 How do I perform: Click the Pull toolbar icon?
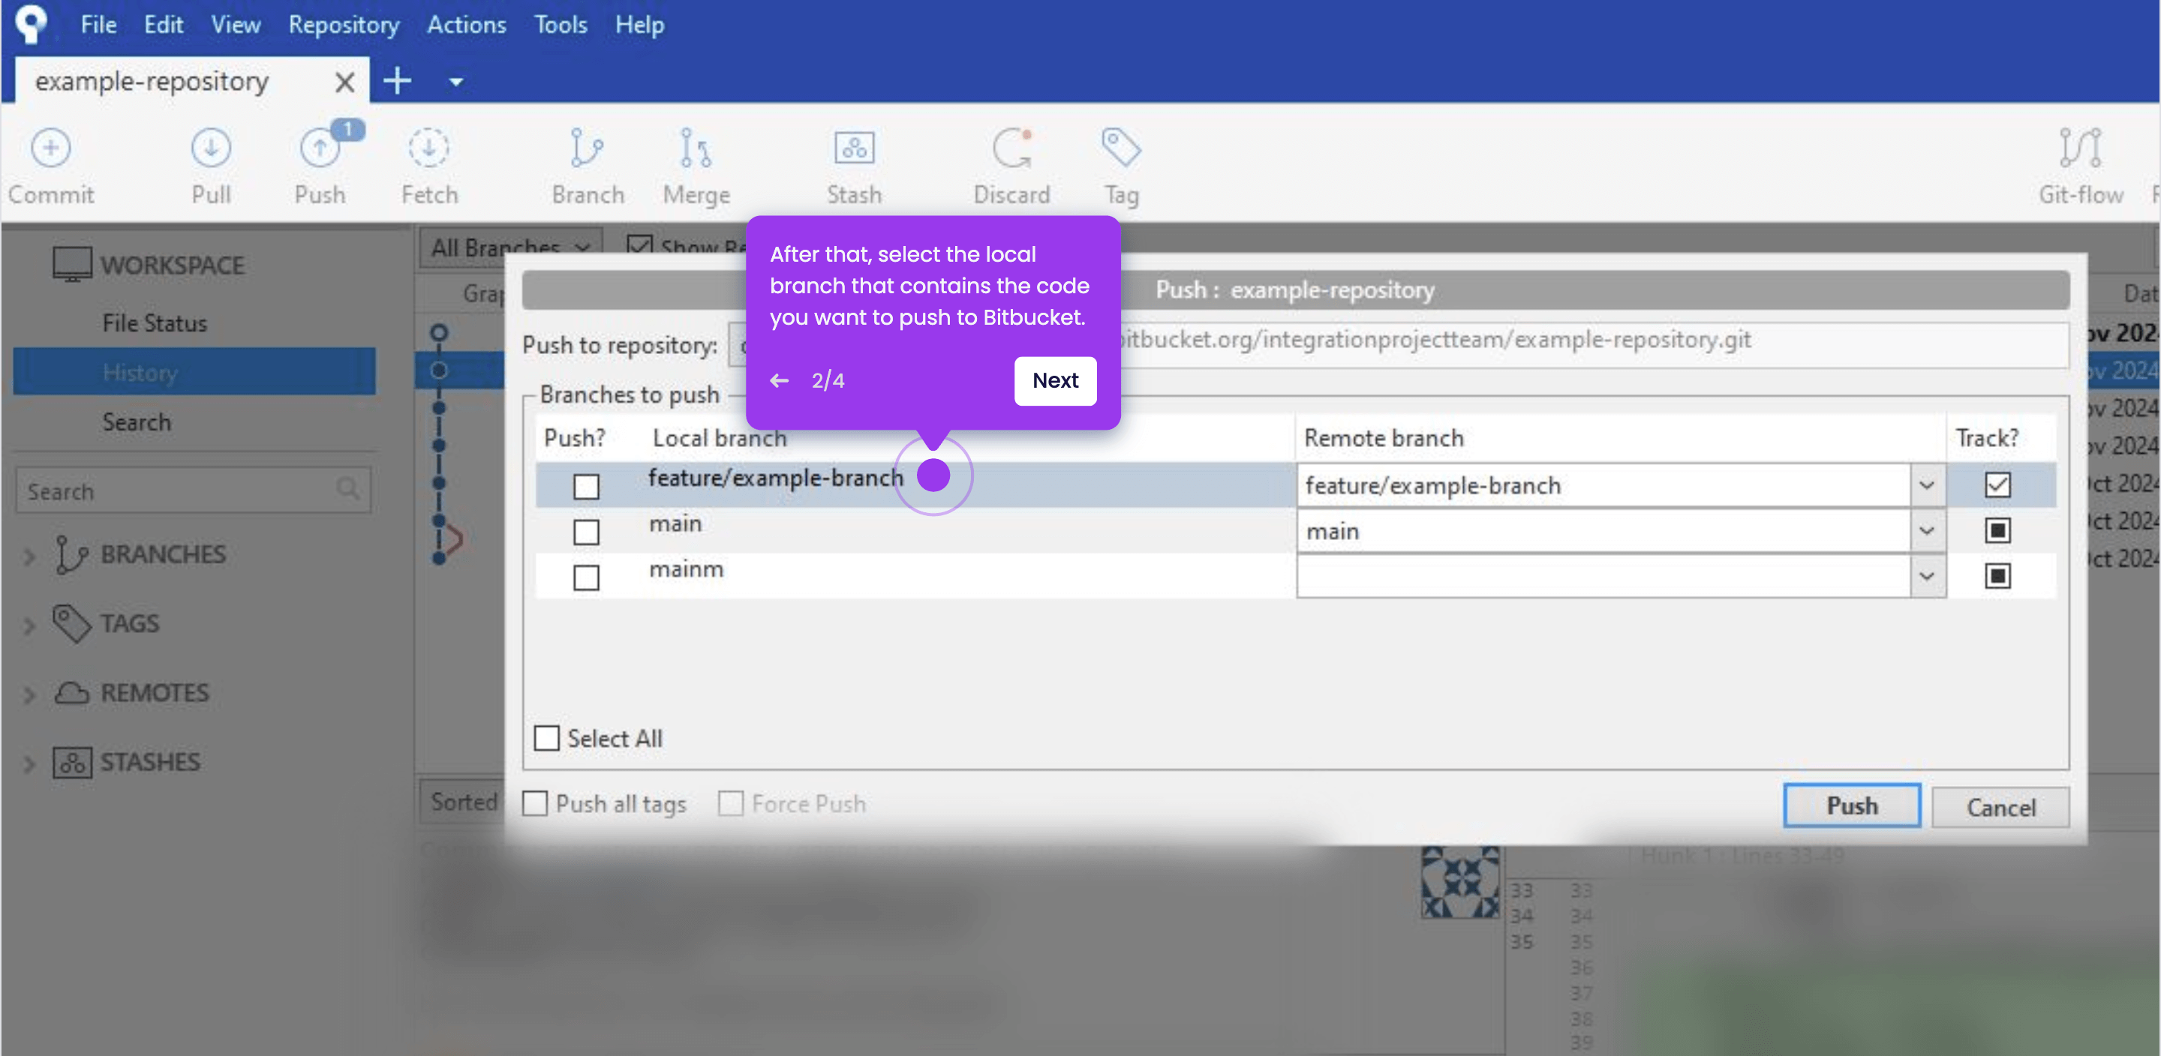211,148
